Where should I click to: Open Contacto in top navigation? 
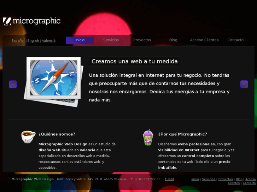click(x=235, y=40)
